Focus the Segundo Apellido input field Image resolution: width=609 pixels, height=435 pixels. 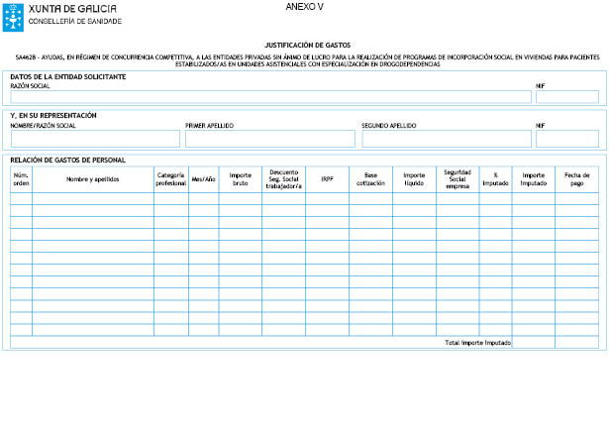(x=446, y=139)
